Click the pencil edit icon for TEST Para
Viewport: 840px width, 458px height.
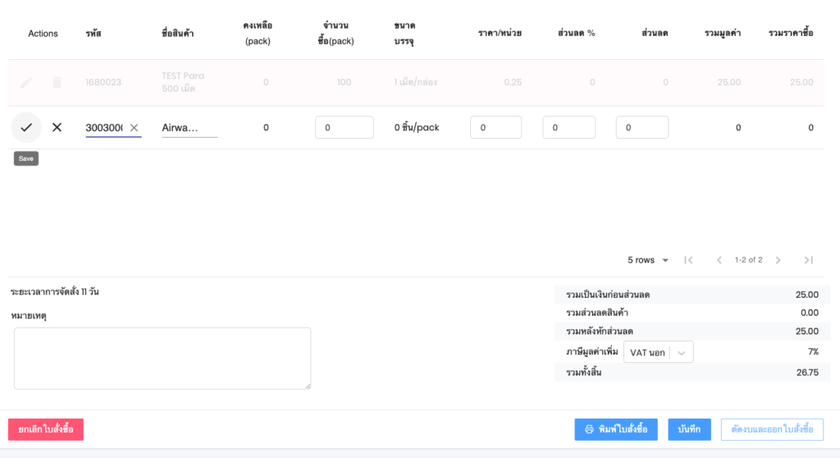coord(26,82)
